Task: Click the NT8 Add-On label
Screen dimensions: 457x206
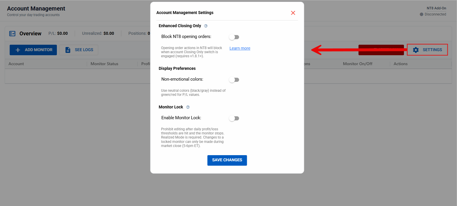Action: point(436,8)
